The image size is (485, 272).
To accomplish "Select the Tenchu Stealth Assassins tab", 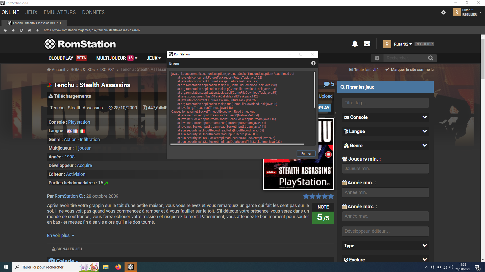I will 34,23.
